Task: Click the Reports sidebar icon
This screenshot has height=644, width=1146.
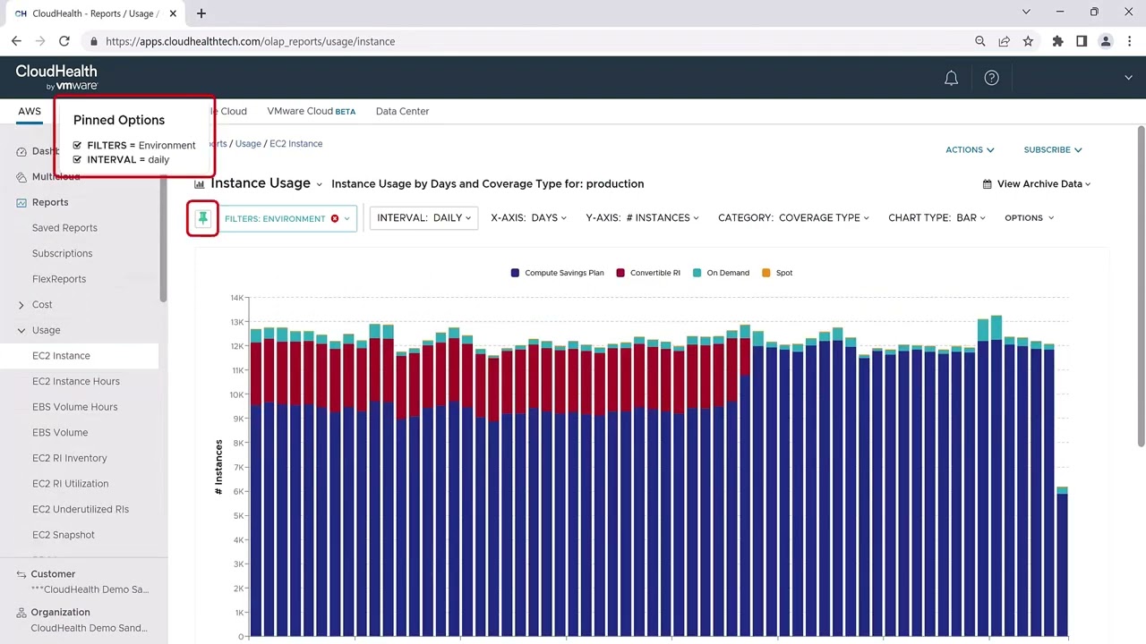Action: tap(21, 202)
